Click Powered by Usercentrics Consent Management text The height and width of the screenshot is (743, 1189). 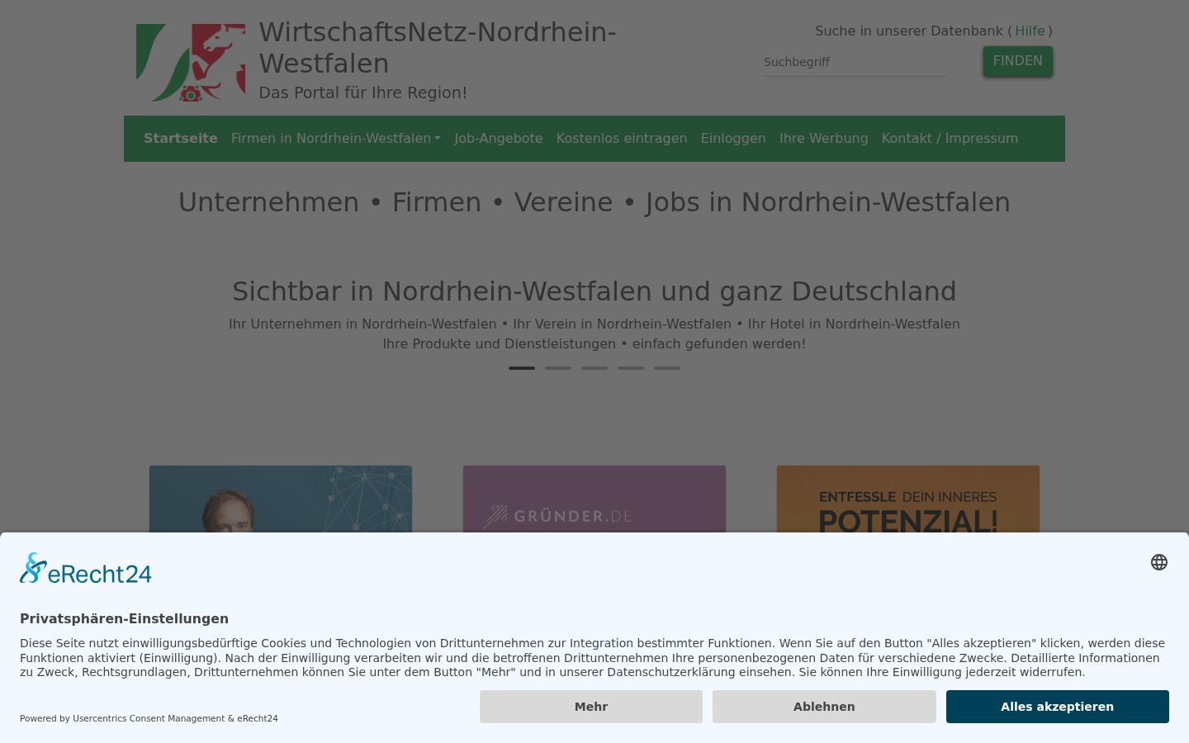pos(149,718)
